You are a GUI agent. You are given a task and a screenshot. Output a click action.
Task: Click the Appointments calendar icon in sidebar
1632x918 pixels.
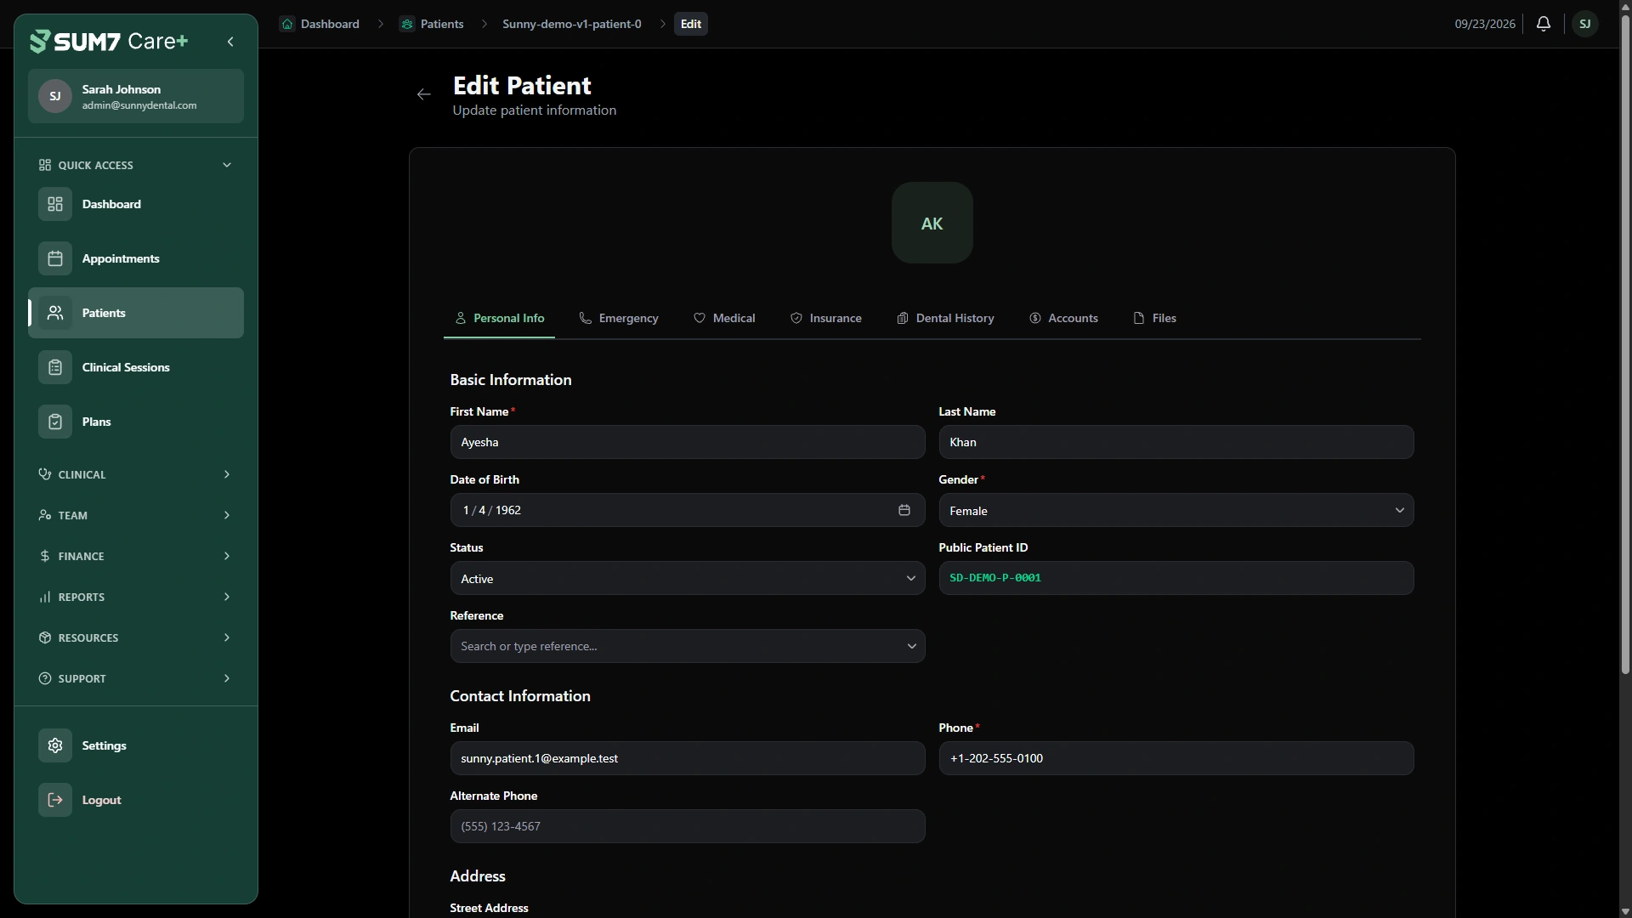tap(55, 258)
